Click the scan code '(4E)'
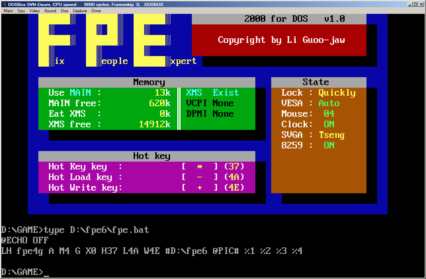 pos(234,188)
